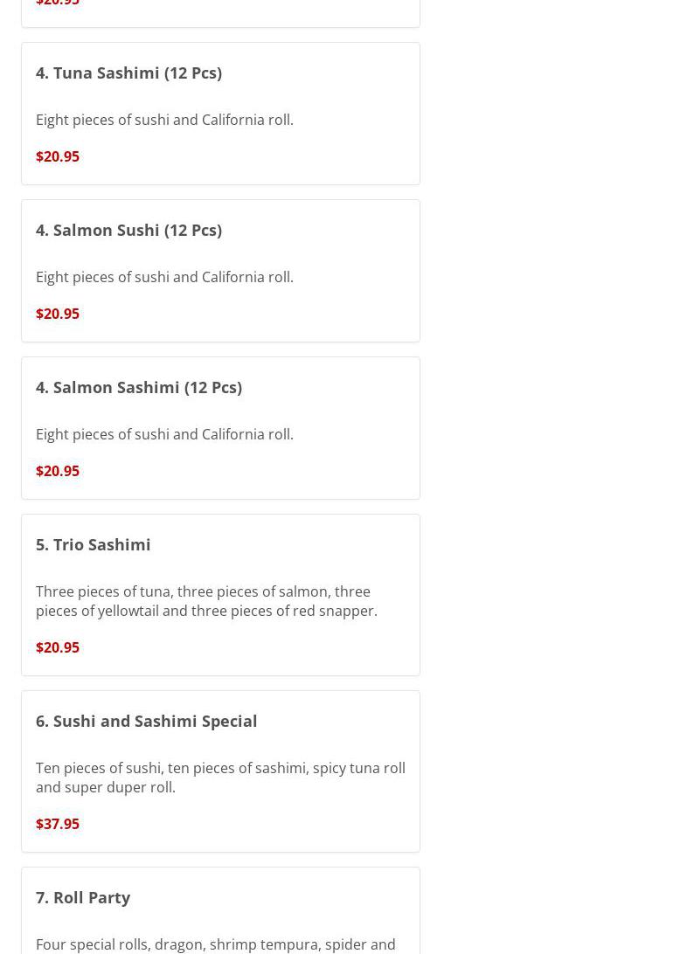This screenshot has width=673, height=954.
Task: Tap the $20.95 price for Trio Sashimi
Action: point(58,647)
